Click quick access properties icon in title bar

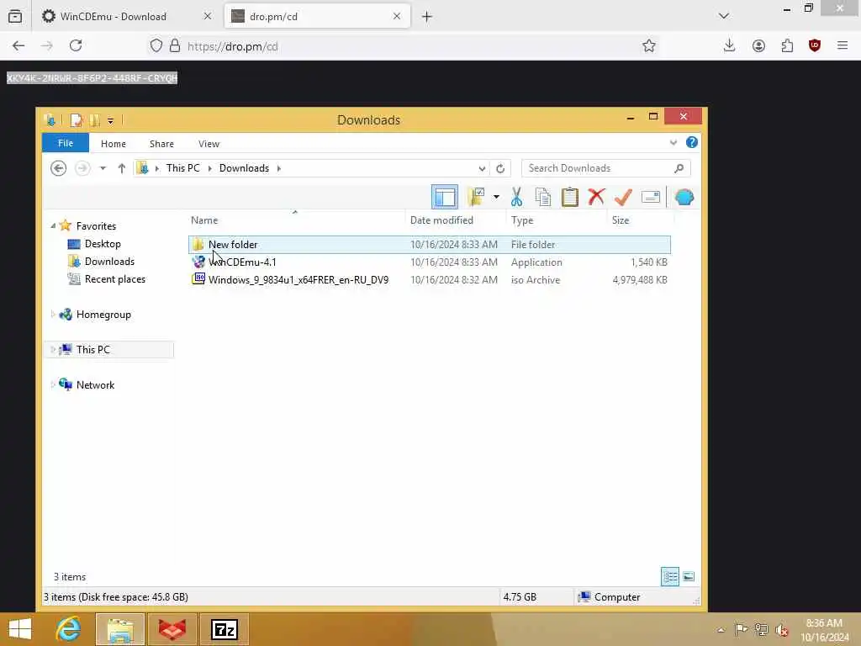(76, 119)
